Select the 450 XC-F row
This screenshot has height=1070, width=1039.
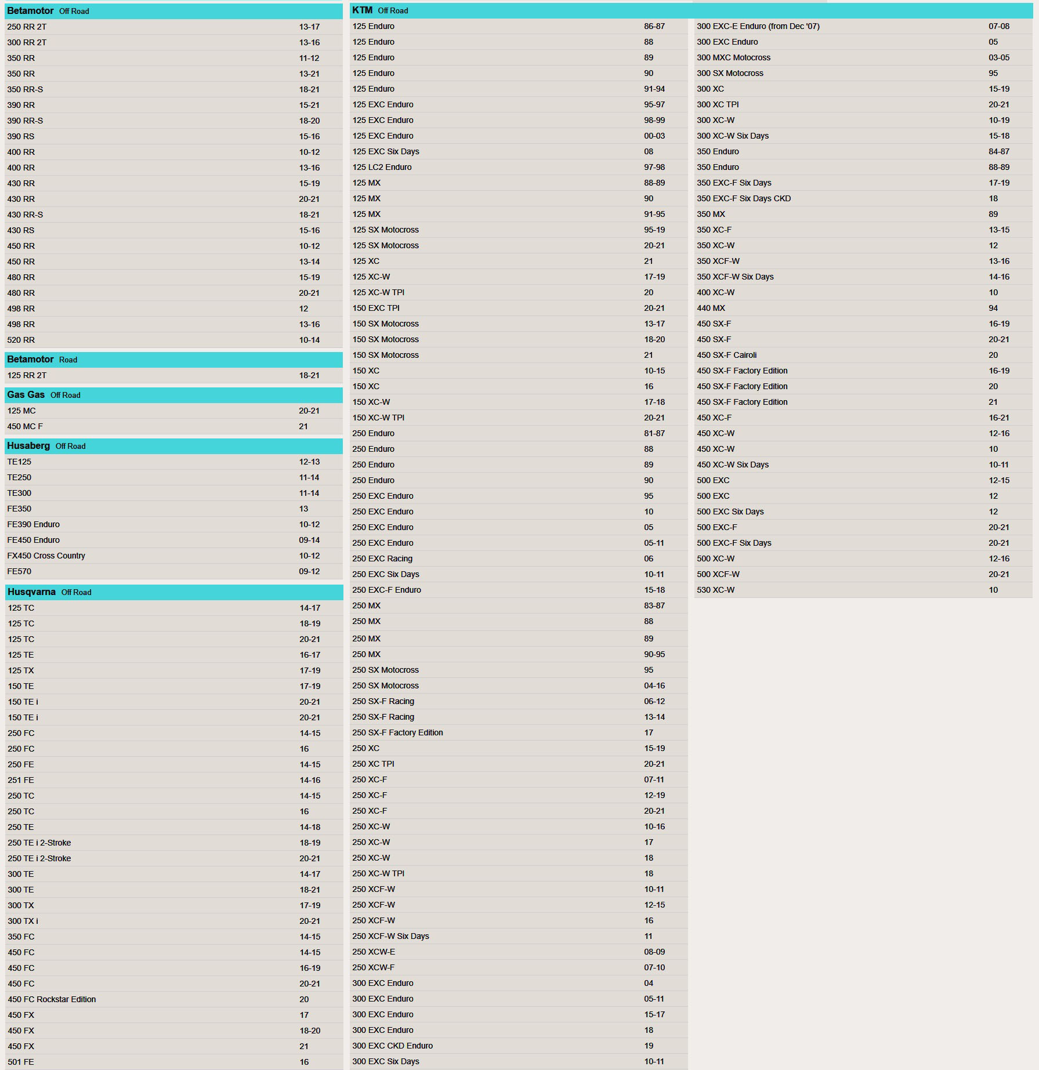(x=863, y=418)
